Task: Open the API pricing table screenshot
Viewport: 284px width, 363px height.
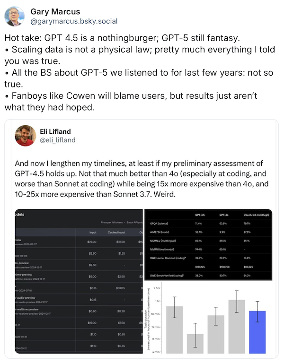Action: tap(79, 281)
